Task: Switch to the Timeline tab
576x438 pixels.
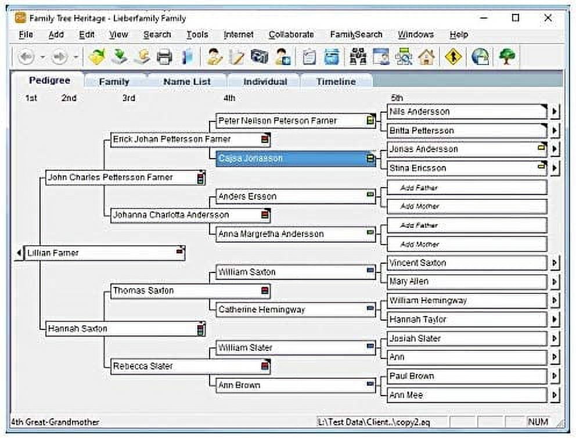Action: tap(336, 82)
